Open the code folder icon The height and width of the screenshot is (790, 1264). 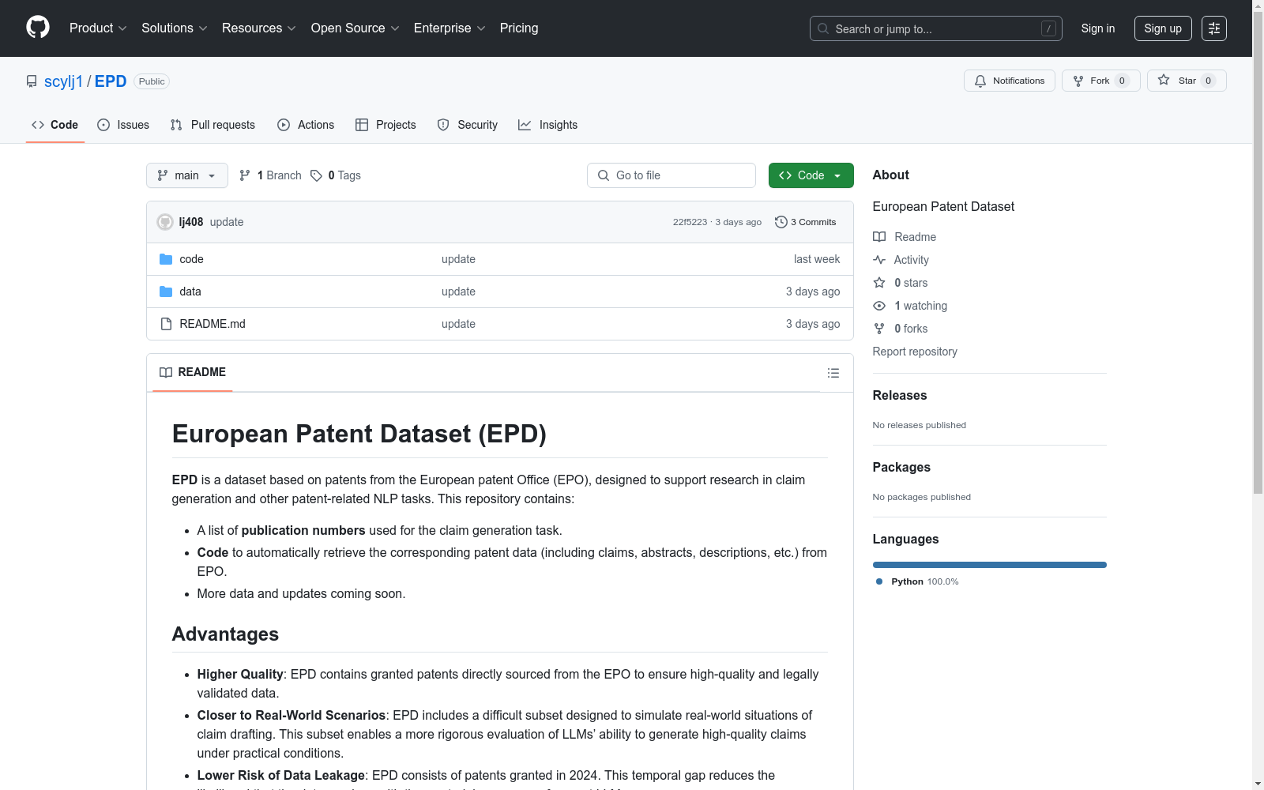click(166, 259)
